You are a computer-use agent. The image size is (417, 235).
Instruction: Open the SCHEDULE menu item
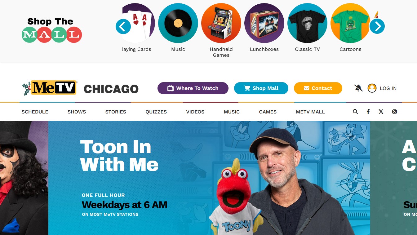(x=35, y=112)
